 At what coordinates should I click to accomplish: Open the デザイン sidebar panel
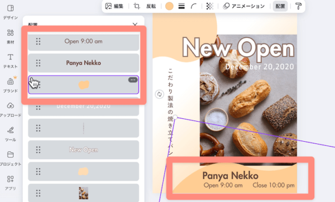(x=10, y=12)
